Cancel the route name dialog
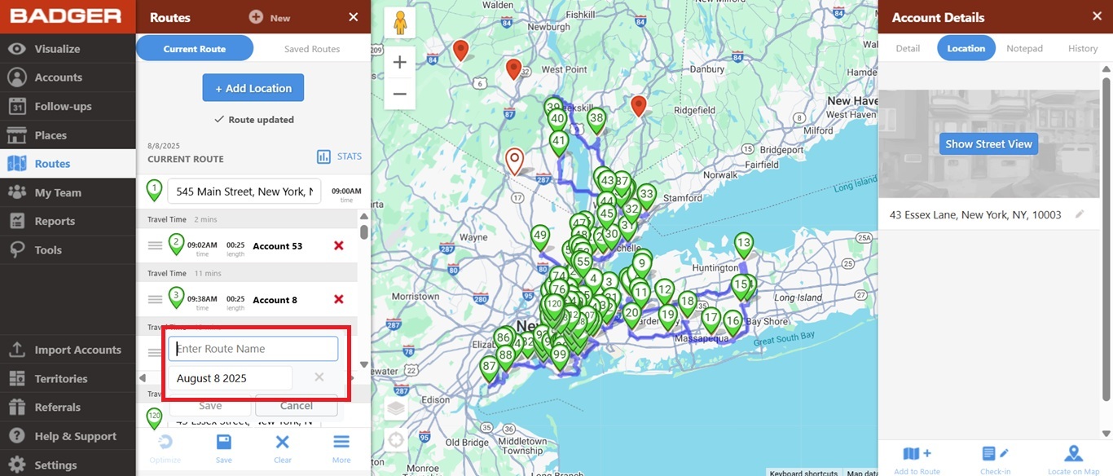Image resolution: width=1113 pixels, height=476 pixels. point(297,405)
